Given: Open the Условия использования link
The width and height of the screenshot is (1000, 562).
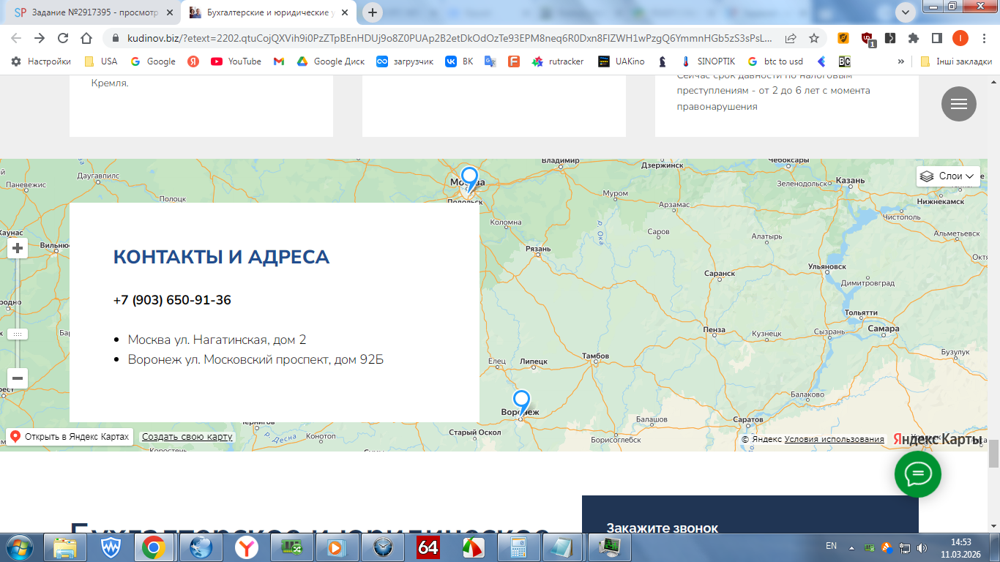Looking at the screenshot, I should click(x=835, y=439).
